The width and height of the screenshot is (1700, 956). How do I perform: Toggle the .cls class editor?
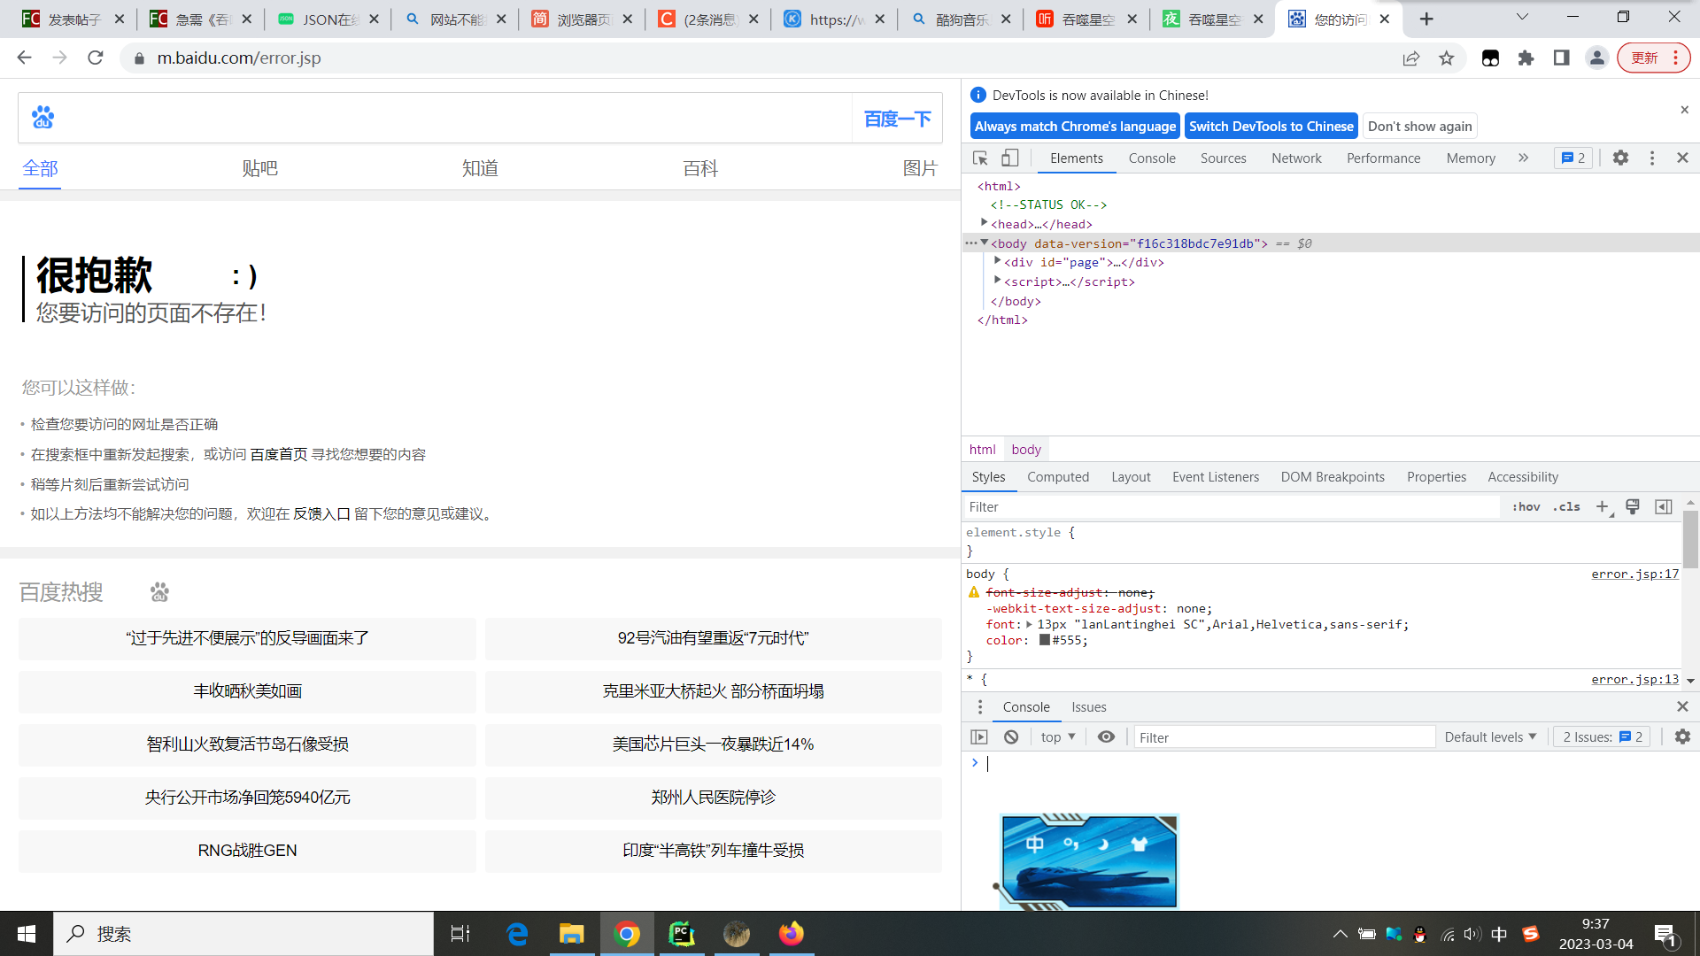(x=1566, y=506)
